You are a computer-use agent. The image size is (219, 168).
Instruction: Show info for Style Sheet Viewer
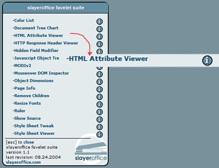[100, 134]
